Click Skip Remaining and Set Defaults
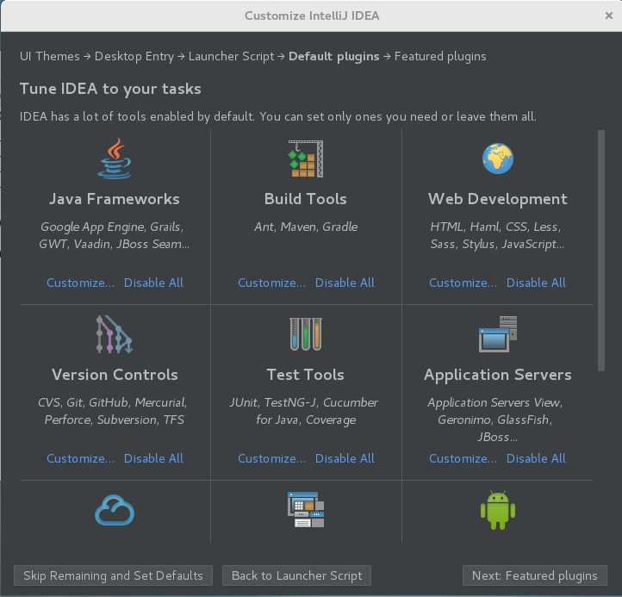The image size is (622, 597). click(x=113, y=575)
